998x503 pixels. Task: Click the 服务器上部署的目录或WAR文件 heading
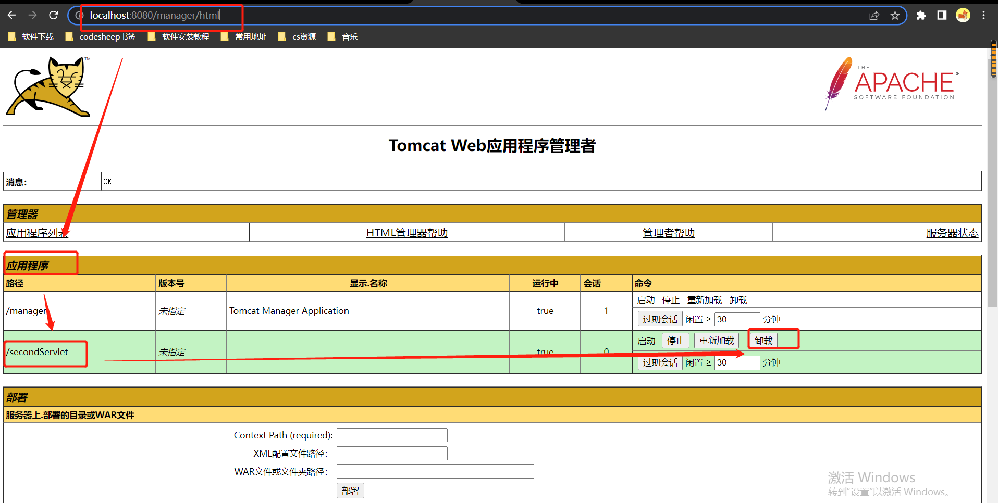pyautogui.click(x=70, y=415)
